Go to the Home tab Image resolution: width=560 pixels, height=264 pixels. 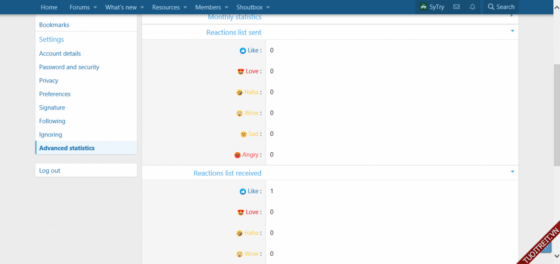click(49, 7)
